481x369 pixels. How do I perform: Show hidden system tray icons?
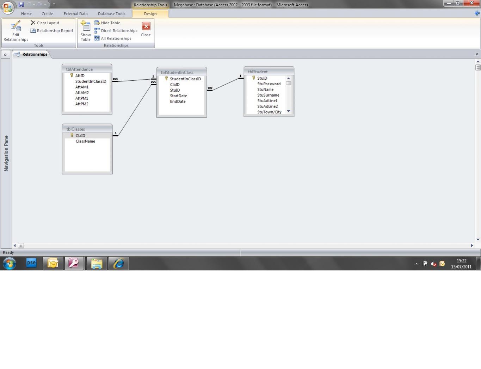point(417,264)
